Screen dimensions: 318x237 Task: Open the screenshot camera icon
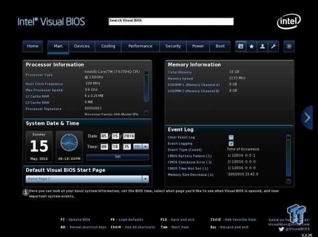[x=241, y=47]
